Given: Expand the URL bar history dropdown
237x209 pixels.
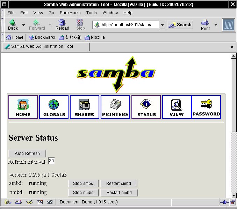Looking at the screenshot, I should point(162,25).
